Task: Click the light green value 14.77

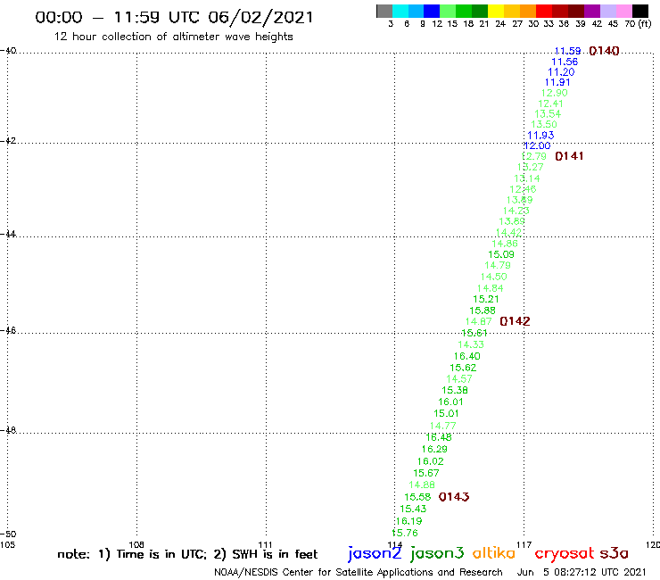Action: (x=442, y=426)
